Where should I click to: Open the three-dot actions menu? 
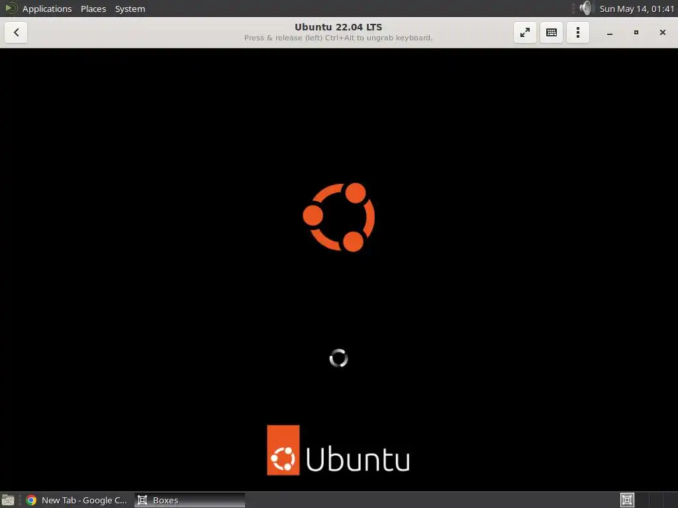coord(577,32)
